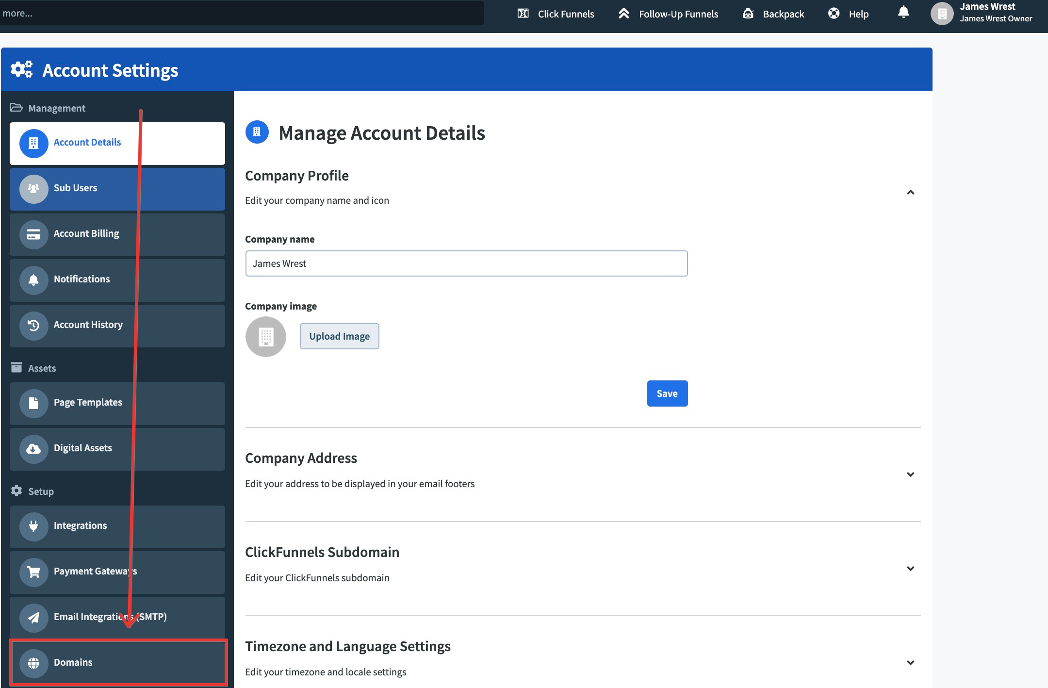This screenshot has height=688, width=1048.
Task: Click the Help lifebuoy icon
Action: pos(834,14)
